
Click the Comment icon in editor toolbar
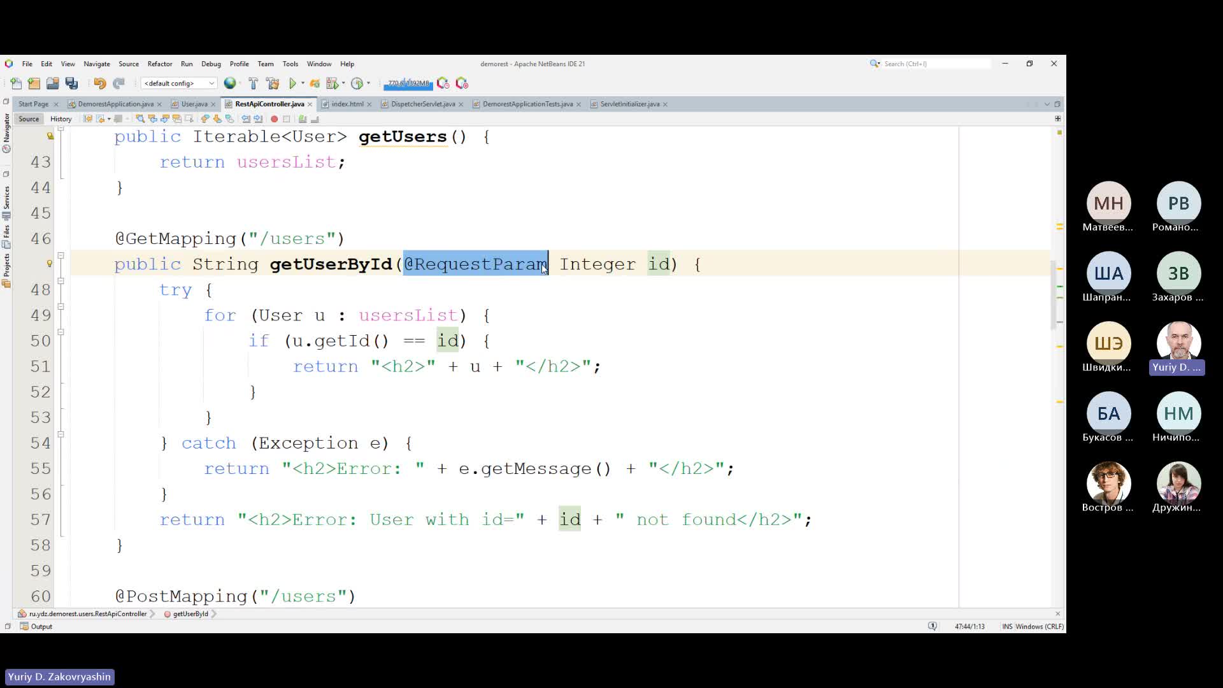(303, 119)
